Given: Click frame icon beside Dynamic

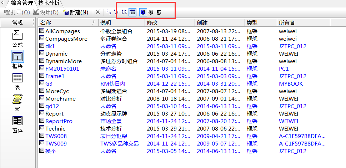Looking at the screenshot, I should (x=42, y=53).
